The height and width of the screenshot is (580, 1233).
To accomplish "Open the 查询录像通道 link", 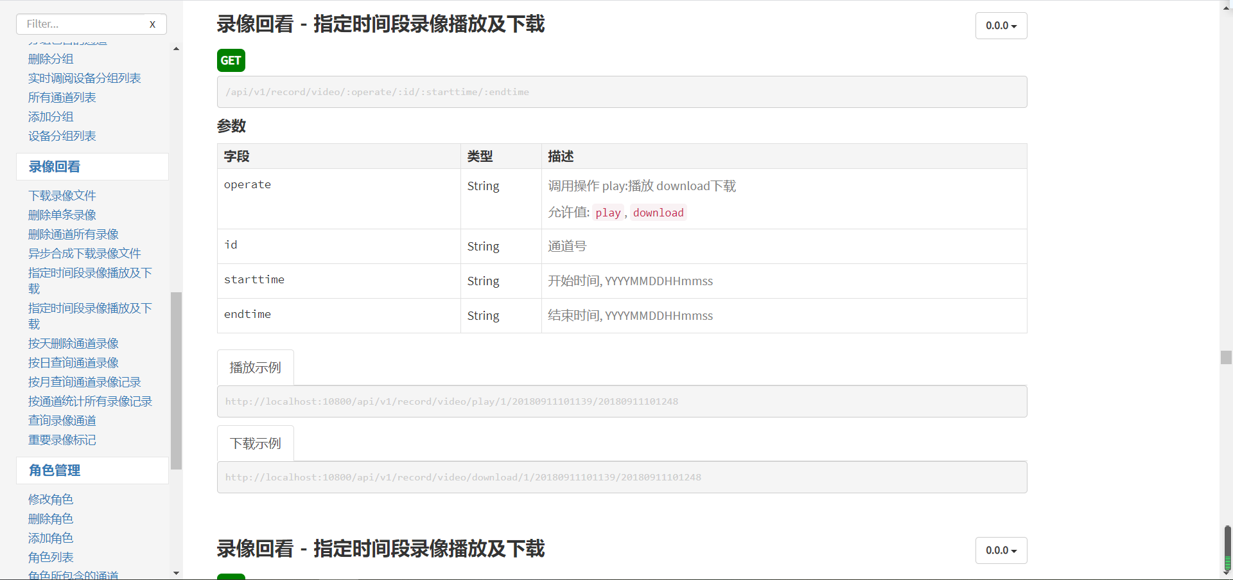I will coord(62,421).
